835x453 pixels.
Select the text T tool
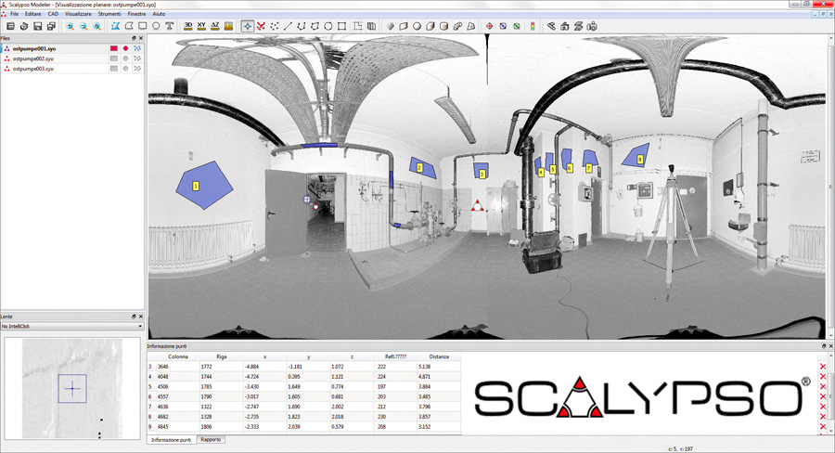point(170,26)
